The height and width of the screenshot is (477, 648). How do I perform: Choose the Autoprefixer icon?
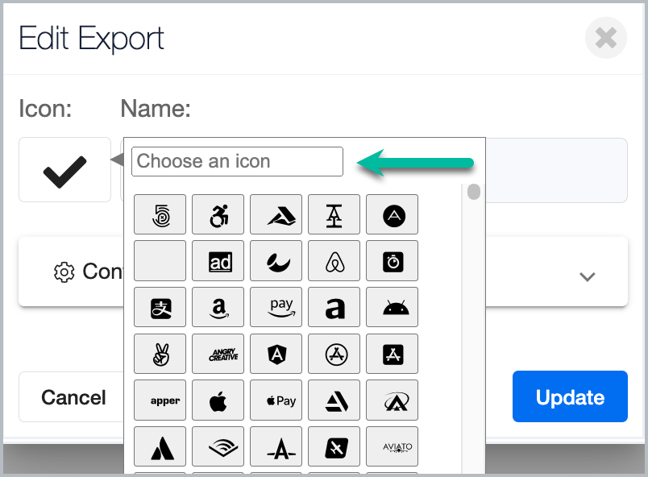276,446
